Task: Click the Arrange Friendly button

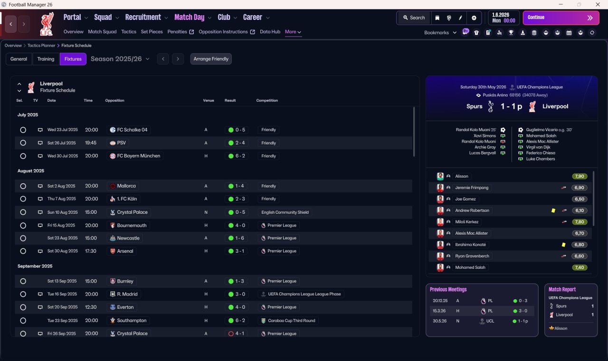Action: 211,59
